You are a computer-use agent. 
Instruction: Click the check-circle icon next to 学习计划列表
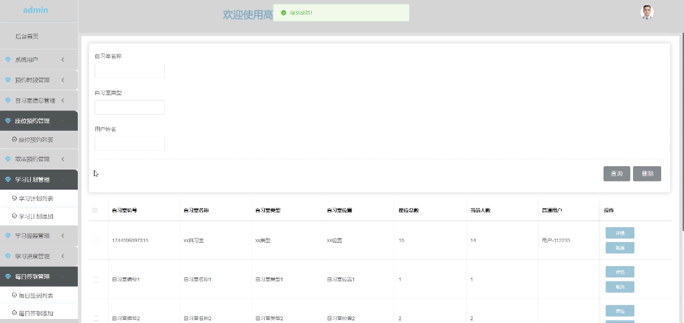click(x=14, y=198)
